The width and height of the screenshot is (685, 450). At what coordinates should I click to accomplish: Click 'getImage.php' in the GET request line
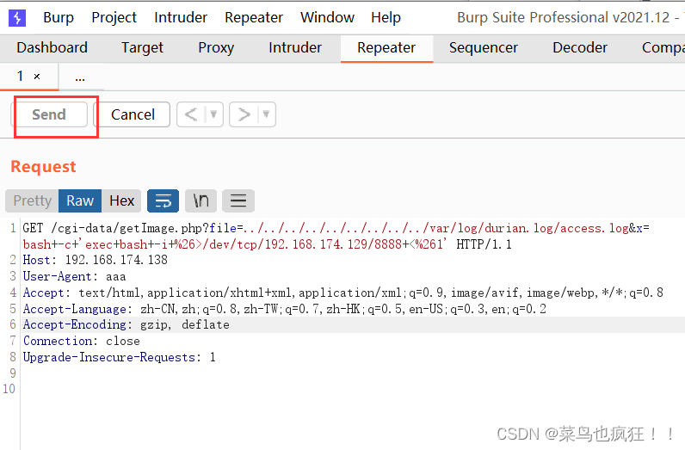click(x=160, y=228)
